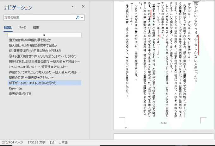This screenshot has width=215, height=146.
Task: Select heading にゃんにゃん★ぱにっく！
Action: pyautogui.click(x=38, y=67)
